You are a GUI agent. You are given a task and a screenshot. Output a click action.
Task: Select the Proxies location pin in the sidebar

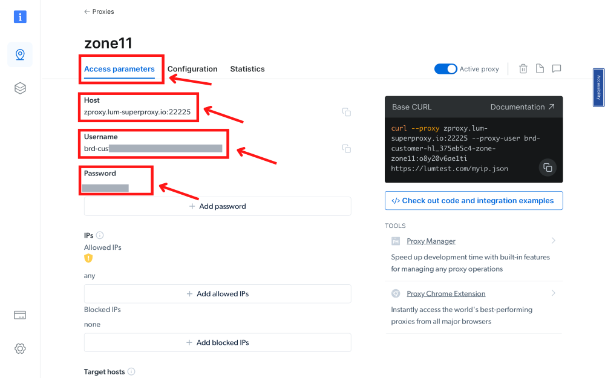coord(20,54)
